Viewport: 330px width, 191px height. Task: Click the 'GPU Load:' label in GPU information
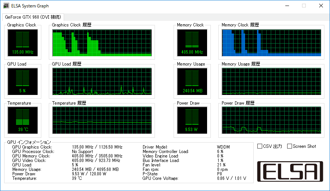click(22, 165)
